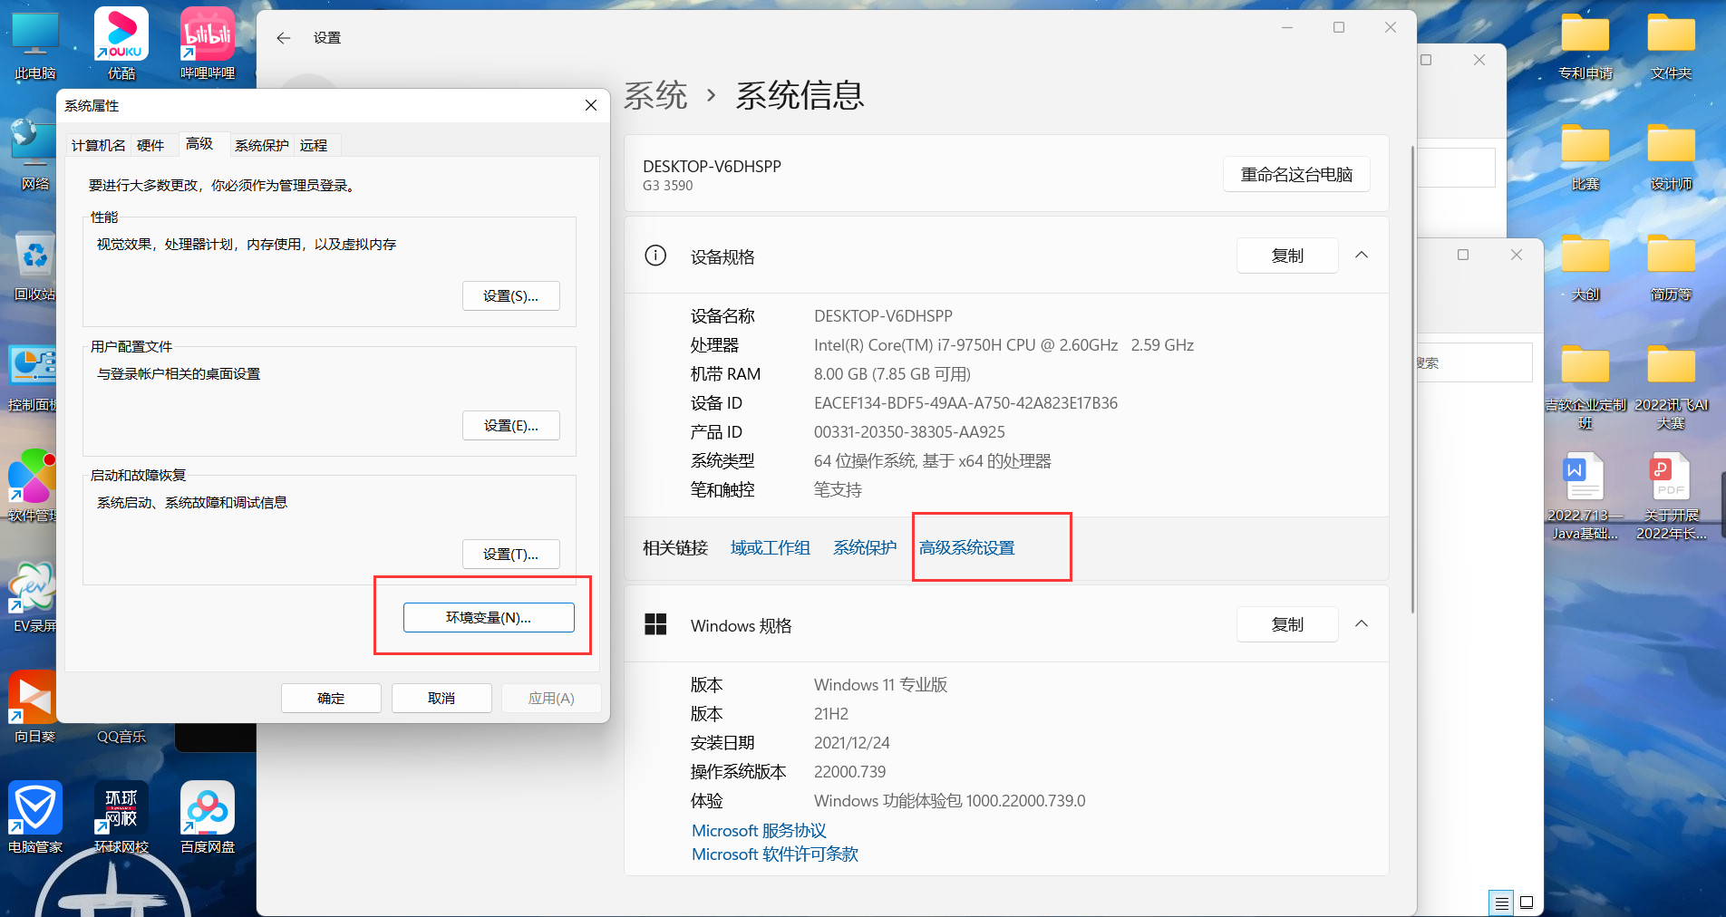Image resolution: width=1726 pixels, height=917 pixels.
Task: Open the 此电脑 desktop icon
Action: click(x=35, y=43)
